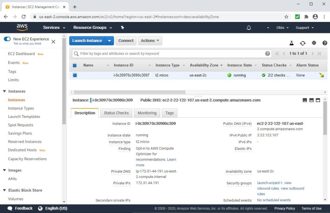
Task: Dismiss the New EC2 Experience banner
Action: (54, 41)
